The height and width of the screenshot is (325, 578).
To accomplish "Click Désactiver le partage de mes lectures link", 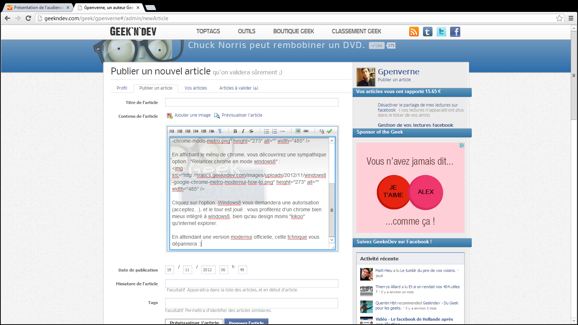I will tap(418, 108).
